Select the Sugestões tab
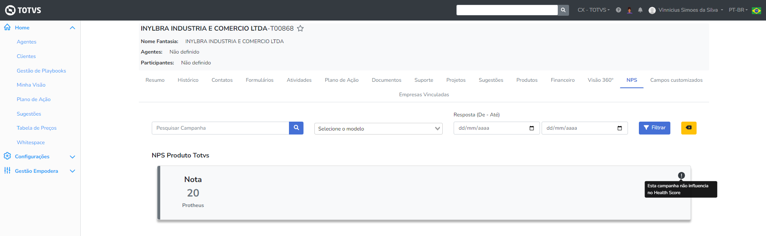 491,80
